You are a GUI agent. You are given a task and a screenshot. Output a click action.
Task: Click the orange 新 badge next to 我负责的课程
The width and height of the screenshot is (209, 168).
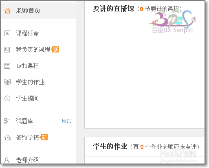tap(55, 50)
